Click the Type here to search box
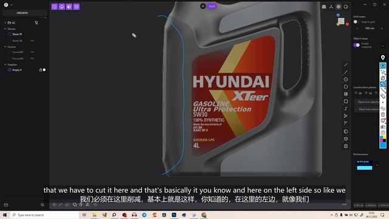The height and width of the screenshot is (219, 389). coord(44,215)
